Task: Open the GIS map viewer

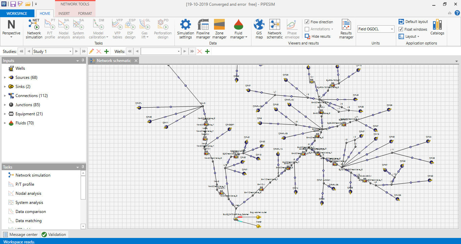Action: tap(259, 29)
